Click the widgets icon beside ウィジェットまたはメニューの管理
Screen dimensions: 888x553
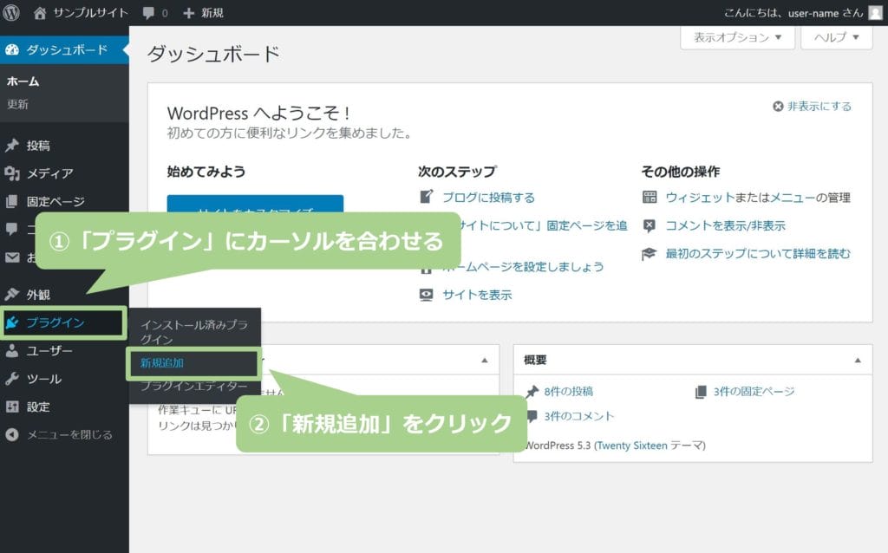click(x=650, y=197)
